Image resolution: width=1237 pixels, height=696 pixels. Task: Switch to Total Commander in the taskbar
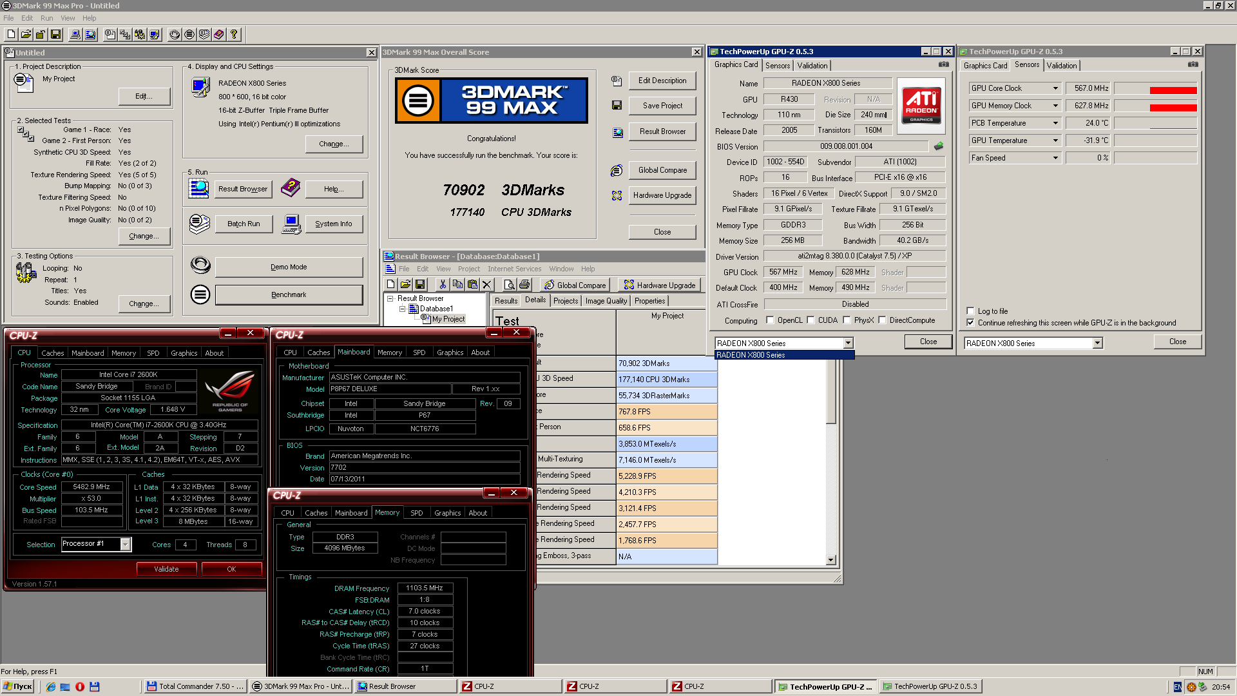[195, 687]
